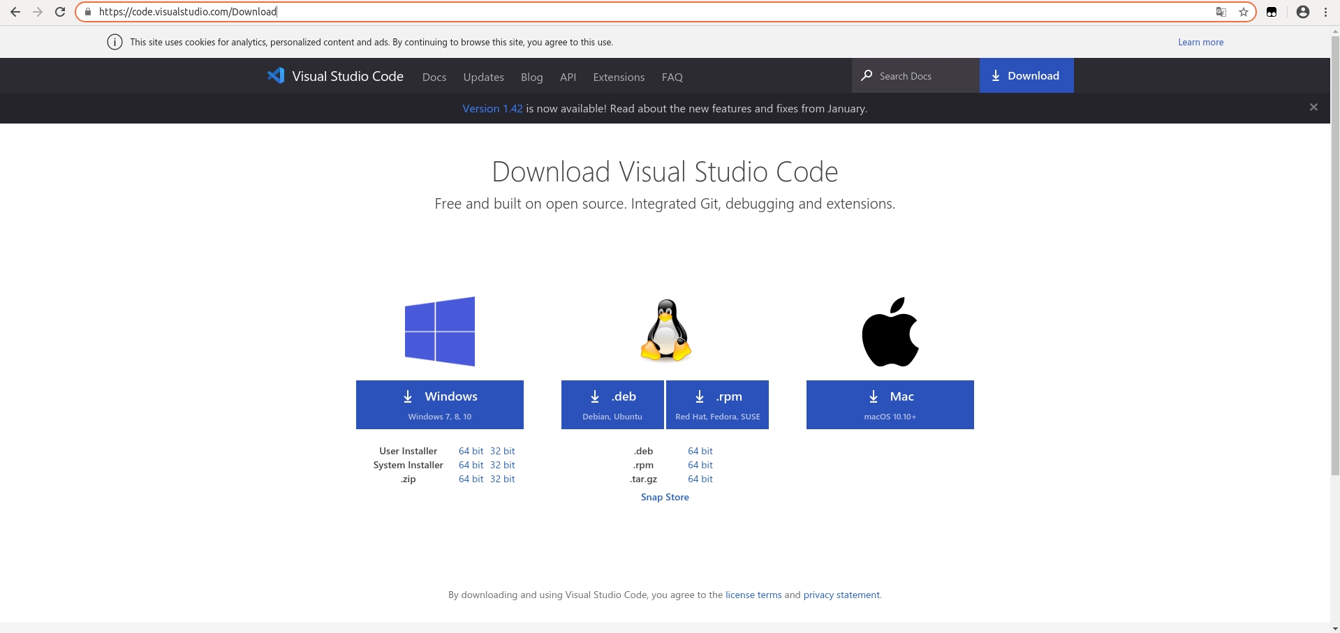This screenshot has height=633, width=1340.
Task: Download the .deb package for Debian, Ubuntu
Action: [x=612, y=404]
